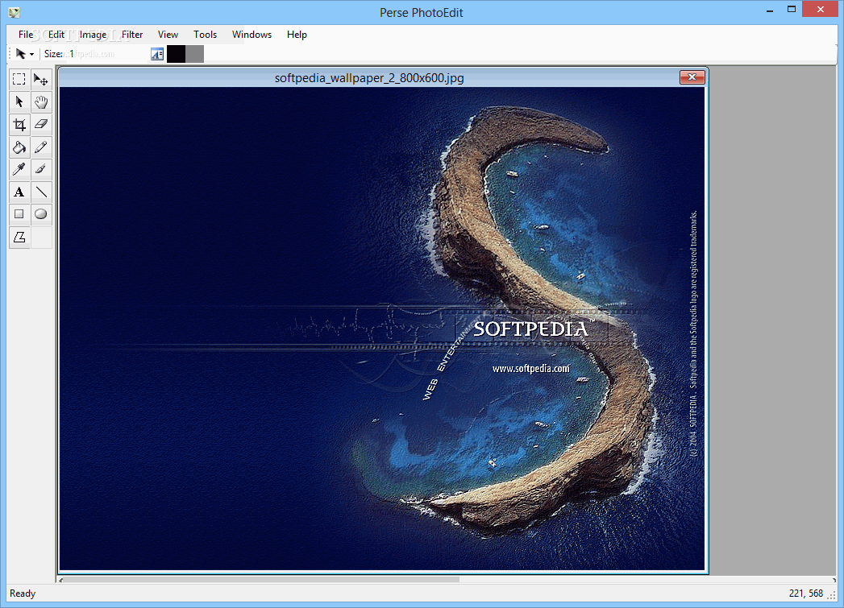The image size is (844, 608).
Task: Open the Help menu
Action: 297,35
